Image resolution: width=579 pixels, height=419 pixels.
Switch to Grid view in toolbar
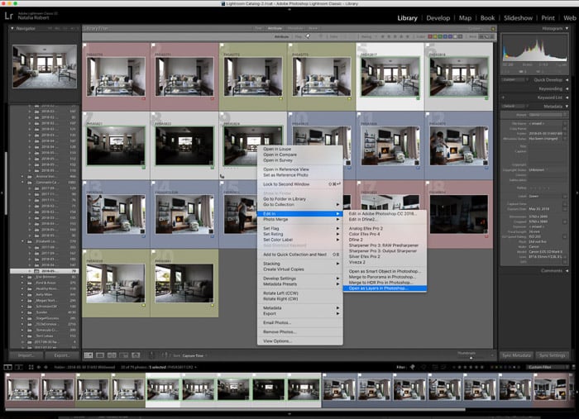point(89,355)
